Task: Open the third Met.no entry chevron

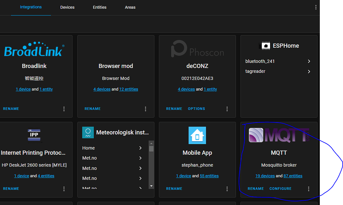Action: click(141, 178)
